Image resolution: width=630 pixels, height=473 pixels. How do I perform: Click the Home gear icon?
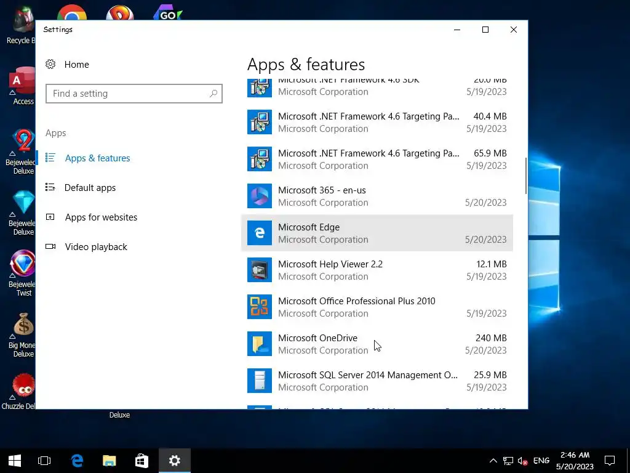50,64
